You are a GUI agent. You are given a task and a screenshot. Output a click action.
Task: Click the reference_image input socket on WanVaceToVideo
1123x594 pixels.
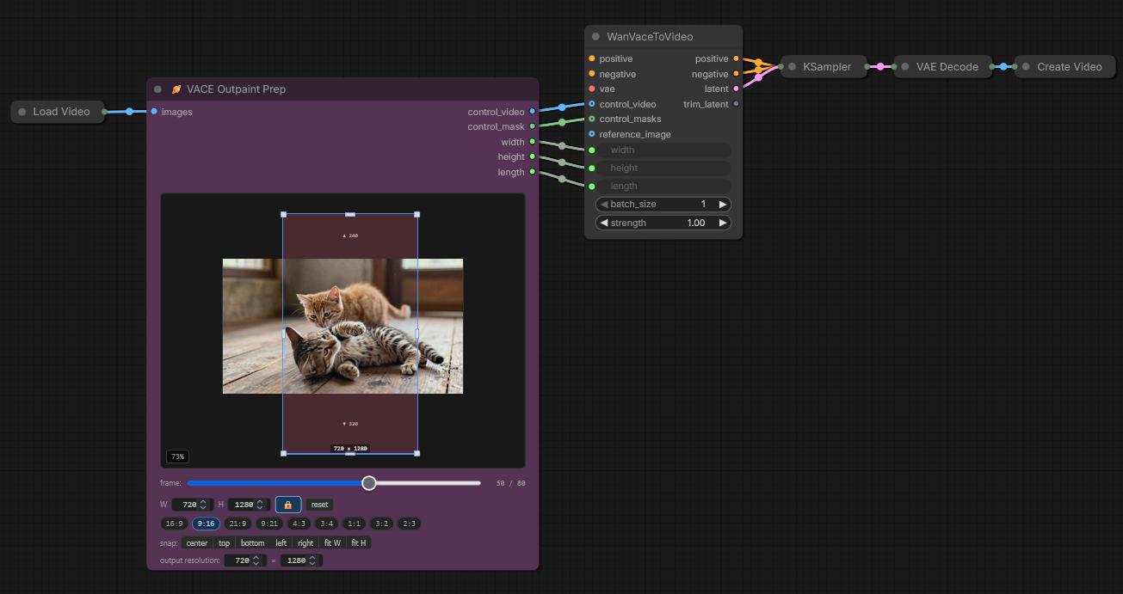click(x=591, y=134)
